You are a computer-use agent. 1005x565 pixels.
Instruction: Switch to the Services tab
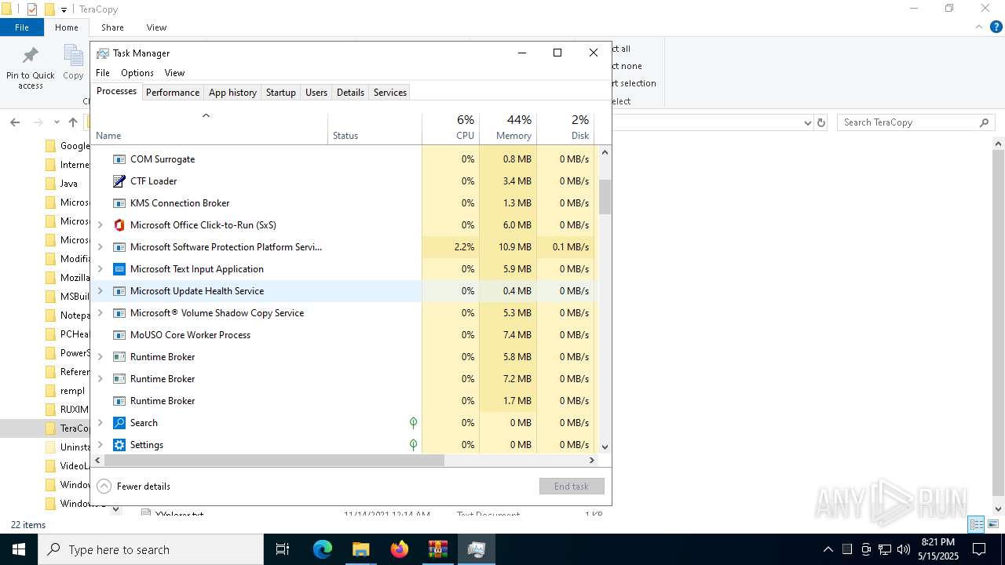coord(390,93)
